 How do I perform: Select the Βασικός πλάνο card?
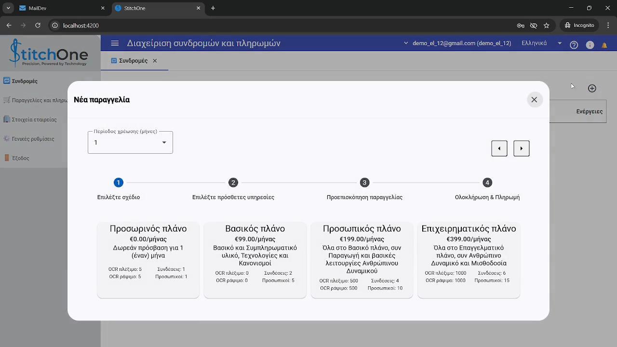[255, 260]
